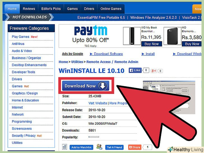This screenshot has width=204, height=153.
Task: Click the Win 2000/XP/Vista/7 OS value
Action: (x=103, y=124)
